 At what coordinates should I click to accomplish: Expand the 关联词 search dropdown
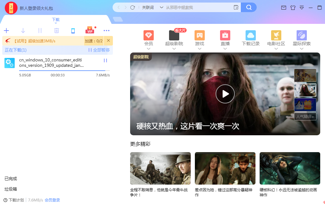[161, 7]
